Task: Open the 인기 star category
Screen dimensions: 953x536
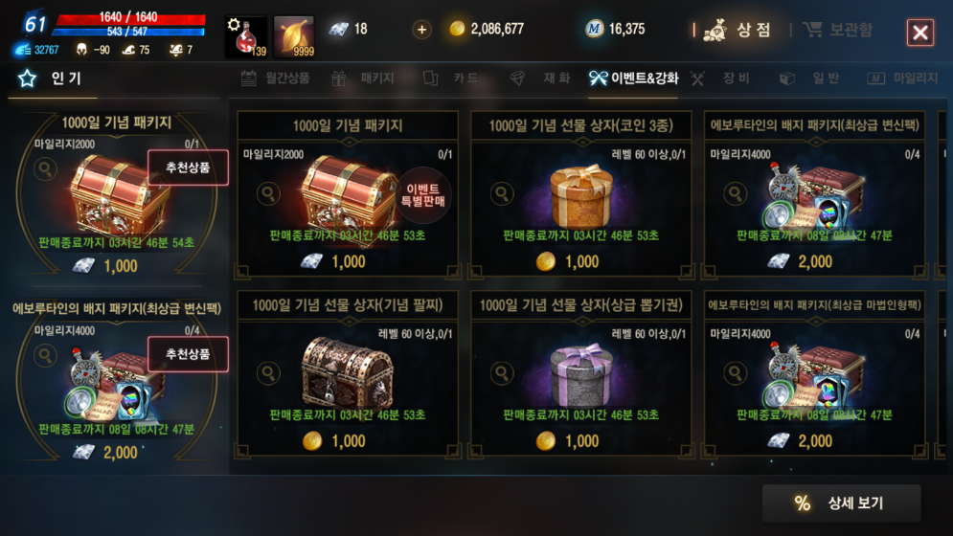Action: coord(52,78)
